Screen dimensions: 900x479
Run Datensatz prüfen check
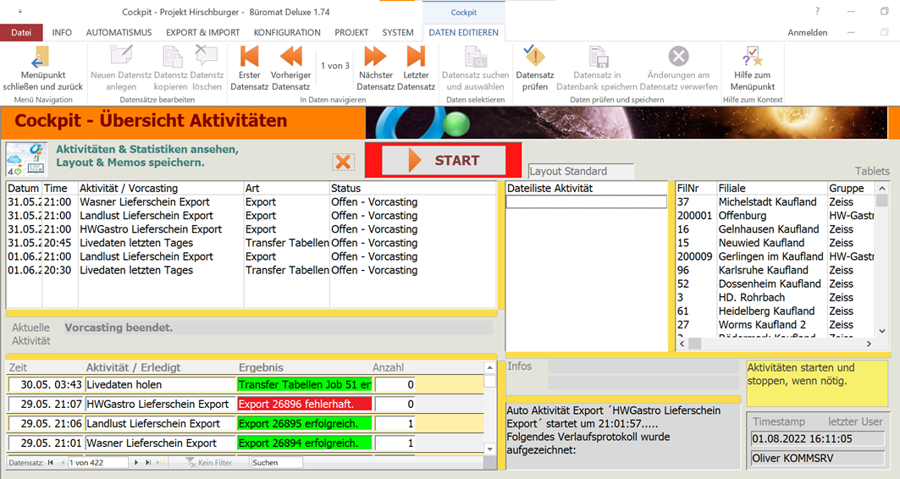(534, 58)
